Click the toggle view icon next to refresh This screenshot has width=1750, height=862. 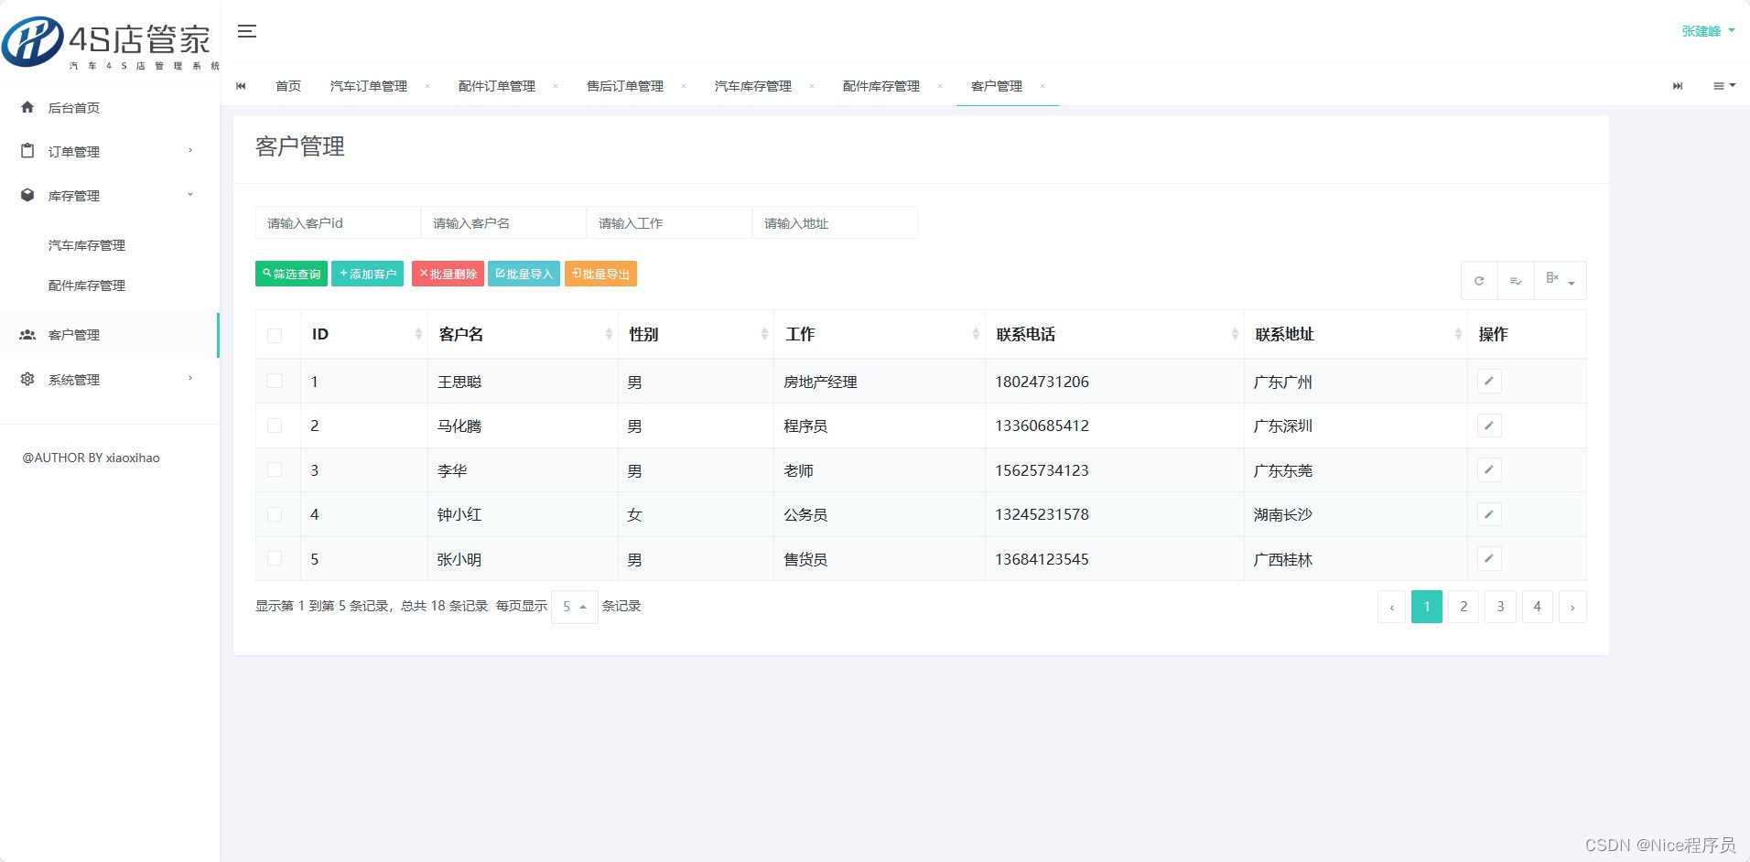1516,281
